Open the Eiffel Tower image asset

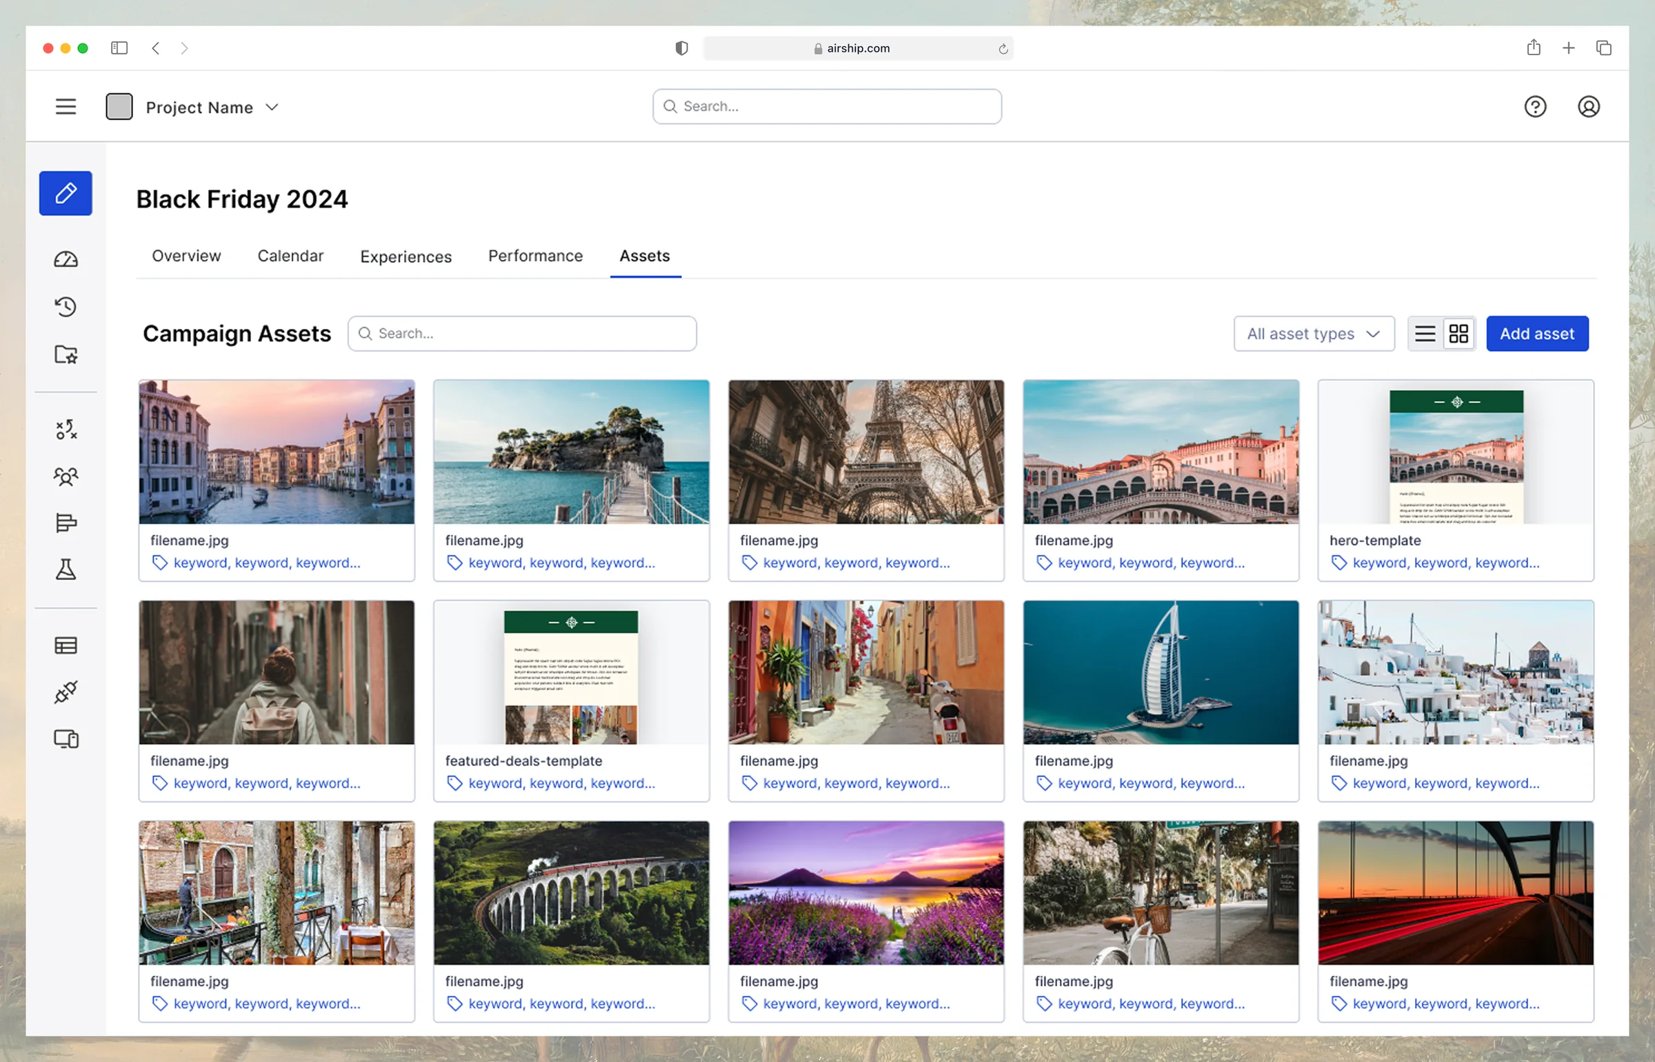(866, 452)
